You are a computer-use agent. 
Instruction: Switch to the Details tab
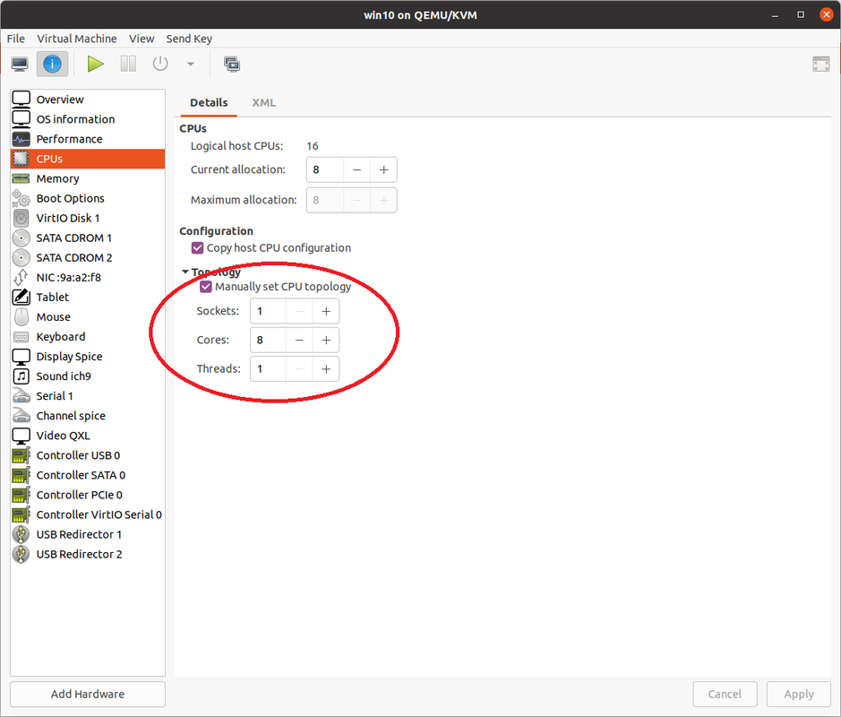209,102
